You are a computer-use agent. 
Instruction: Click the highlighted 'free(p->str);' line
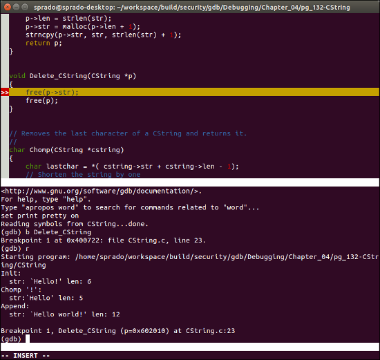tap(194, 92)
